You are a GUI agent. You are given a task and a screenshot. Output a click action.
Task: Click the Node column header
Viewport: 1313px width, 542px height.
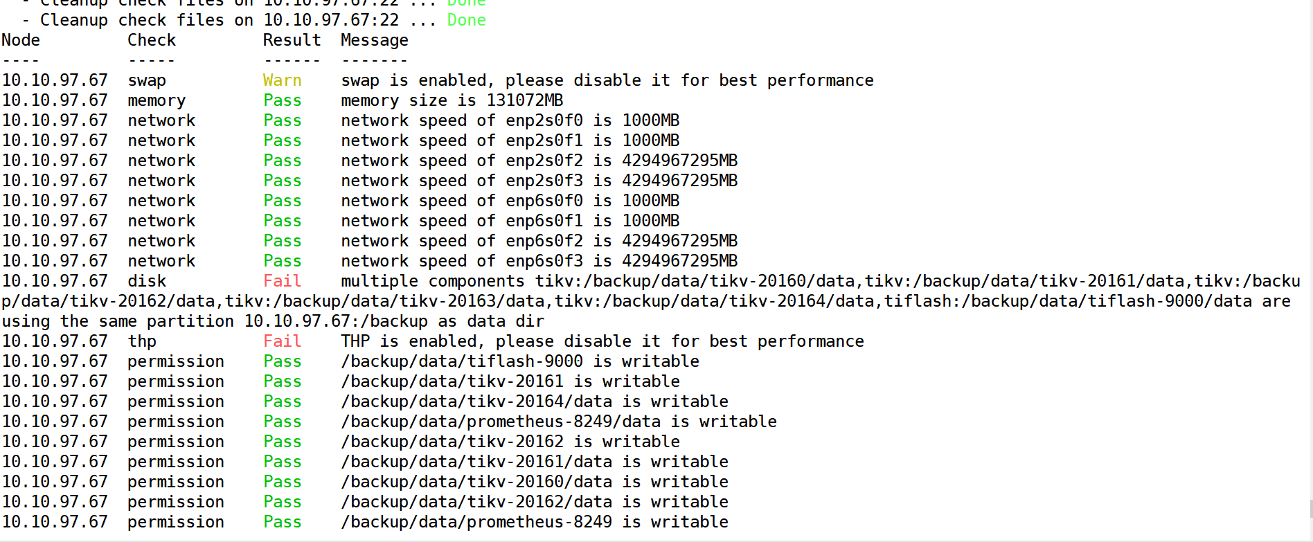click(21, 40)
